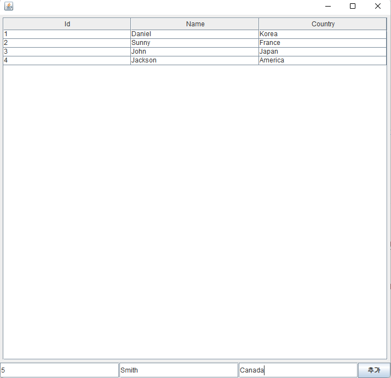Image resolution: width=391 pixels, height=378 pixels.
Task: Select the Daniel name cell
Action: tap(195, 34)
